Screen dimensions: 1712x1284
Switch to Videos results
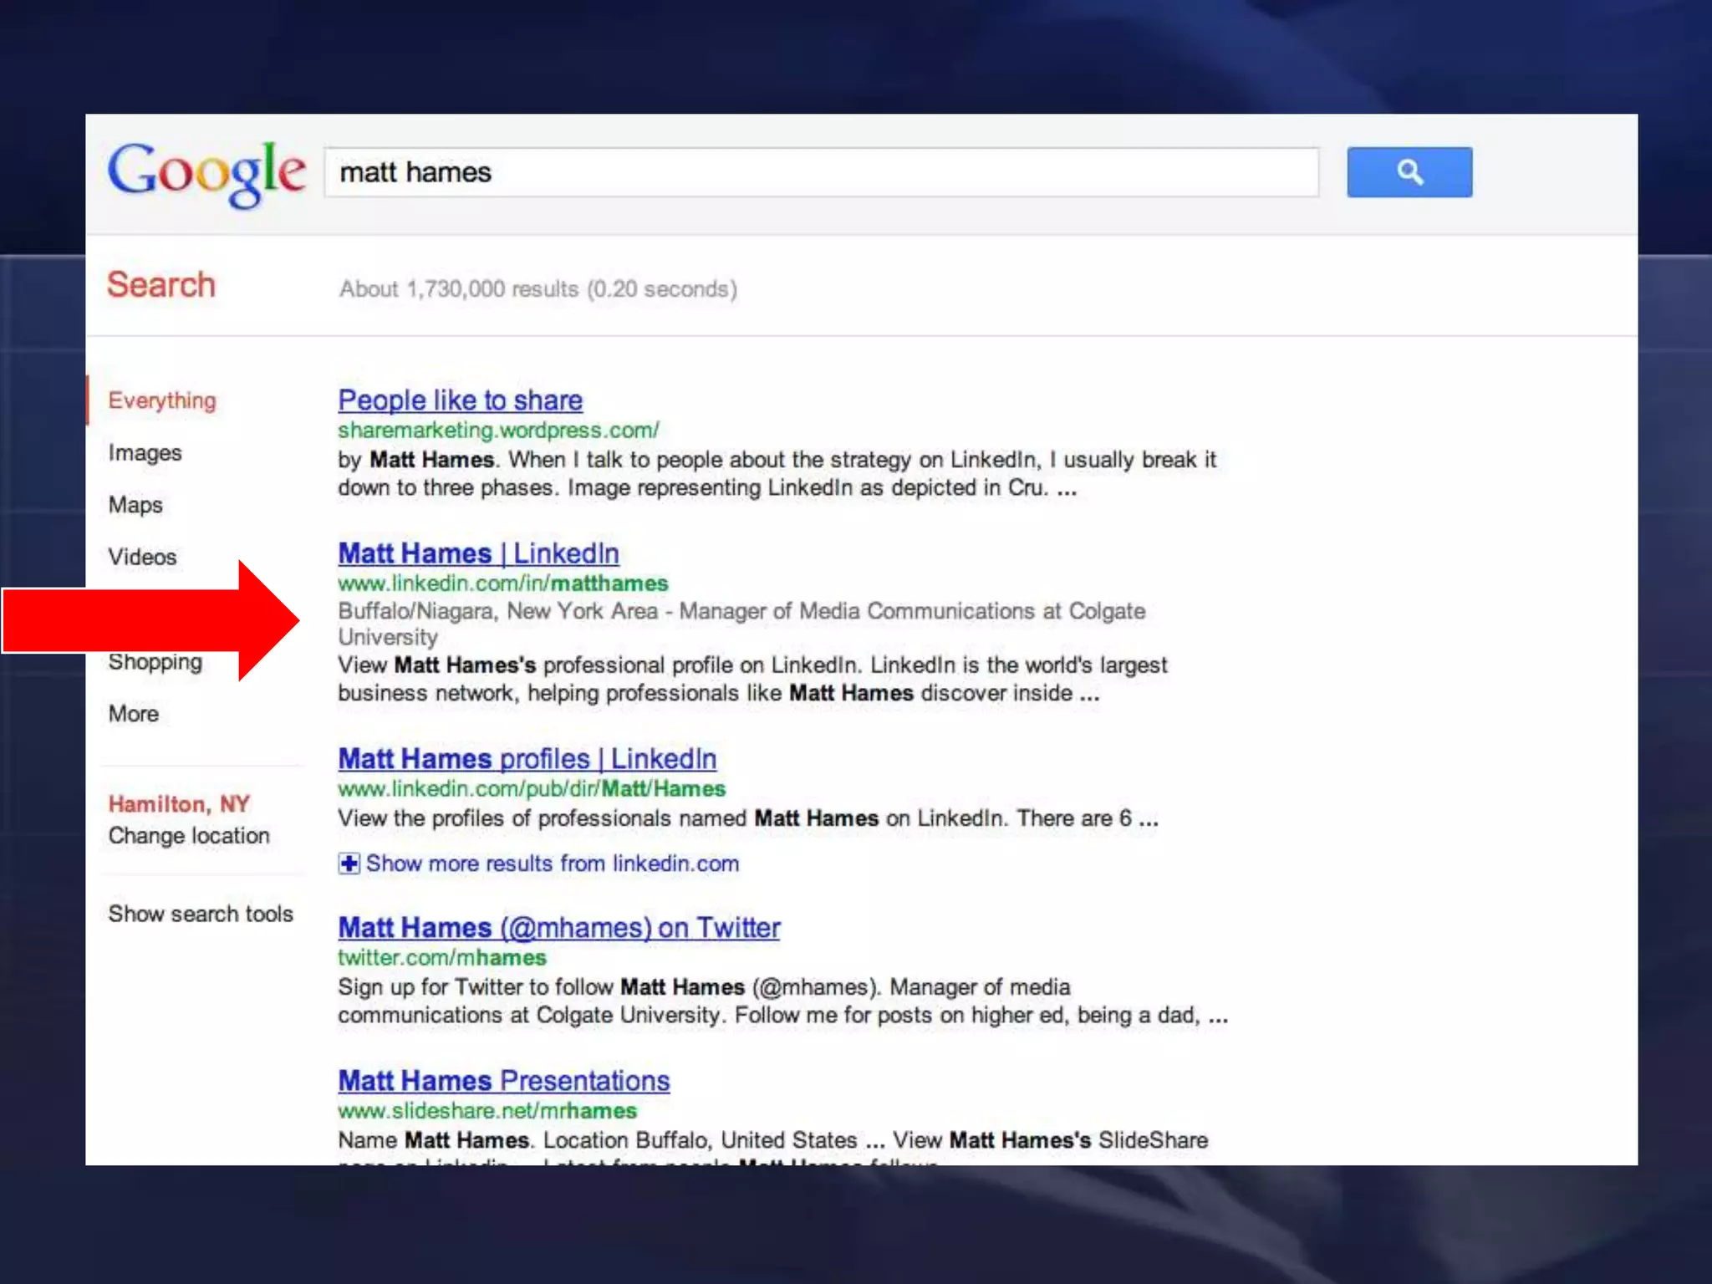[142, 557]
